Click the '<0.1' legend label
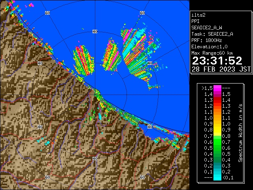Screen dimensions: 253x190 [228, 178]
